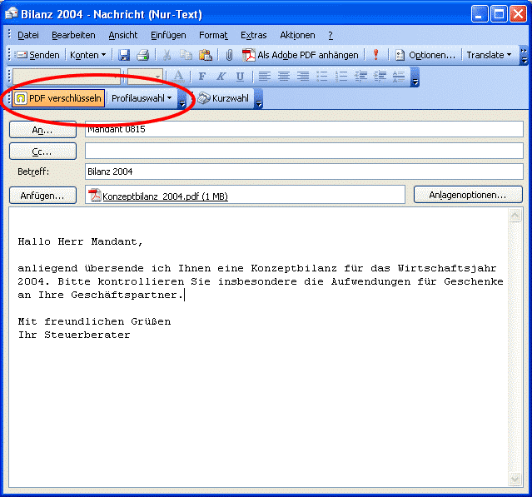
Task: Align text left
Action: tap(265, 77)
